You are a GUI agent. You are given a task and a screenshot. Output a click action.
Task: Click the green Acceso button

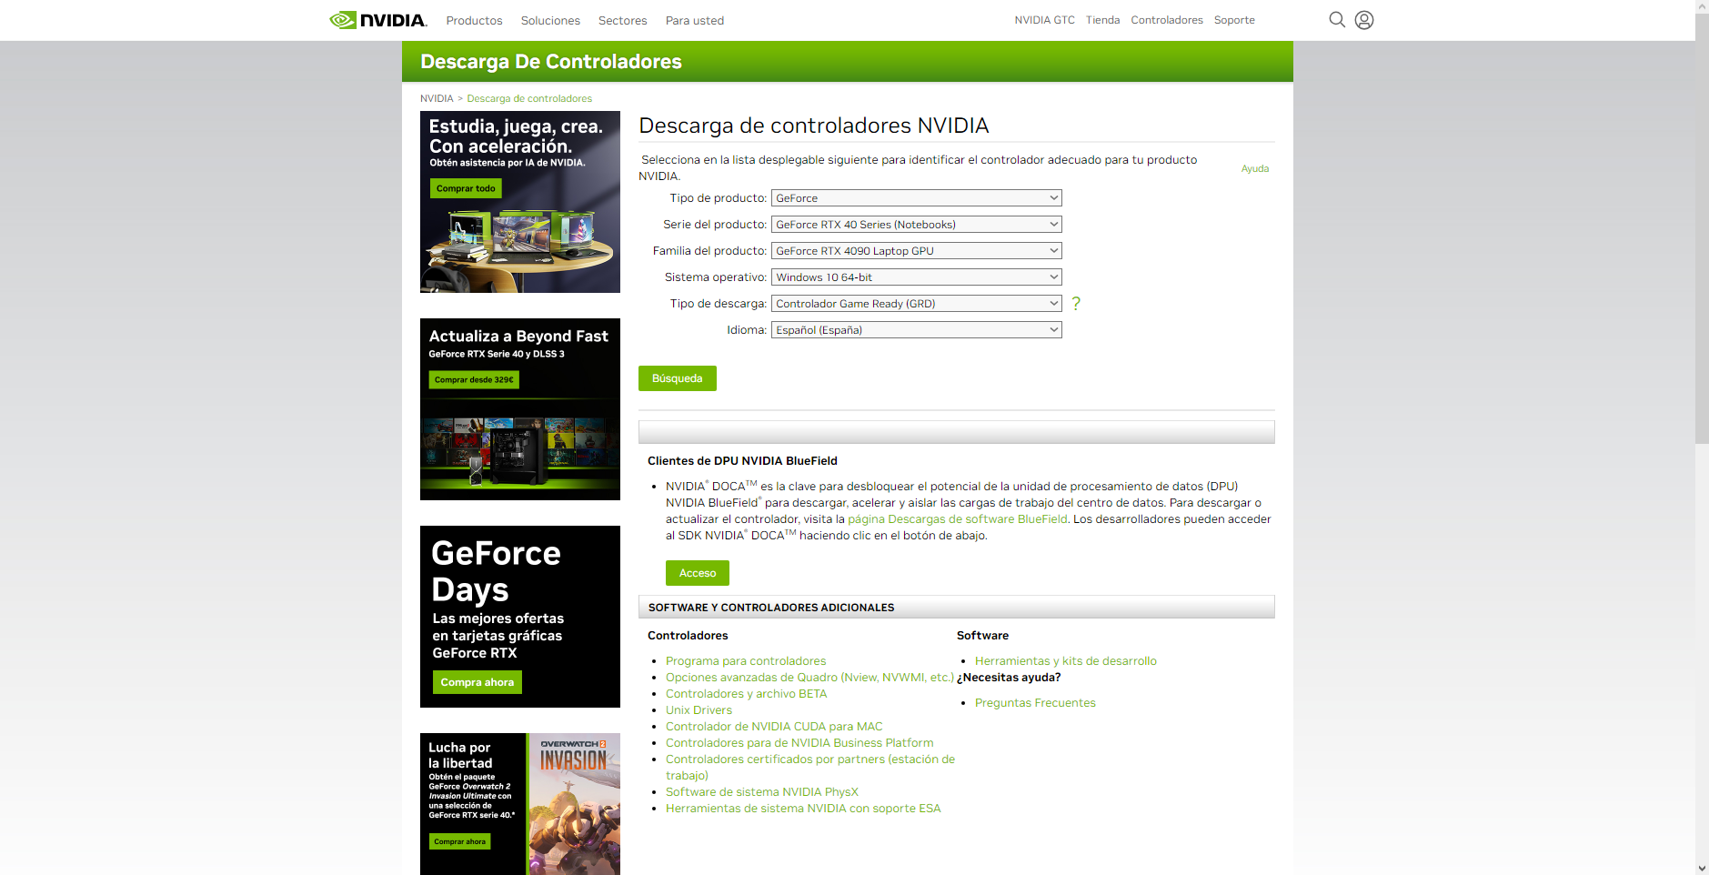tap(698, 573)
